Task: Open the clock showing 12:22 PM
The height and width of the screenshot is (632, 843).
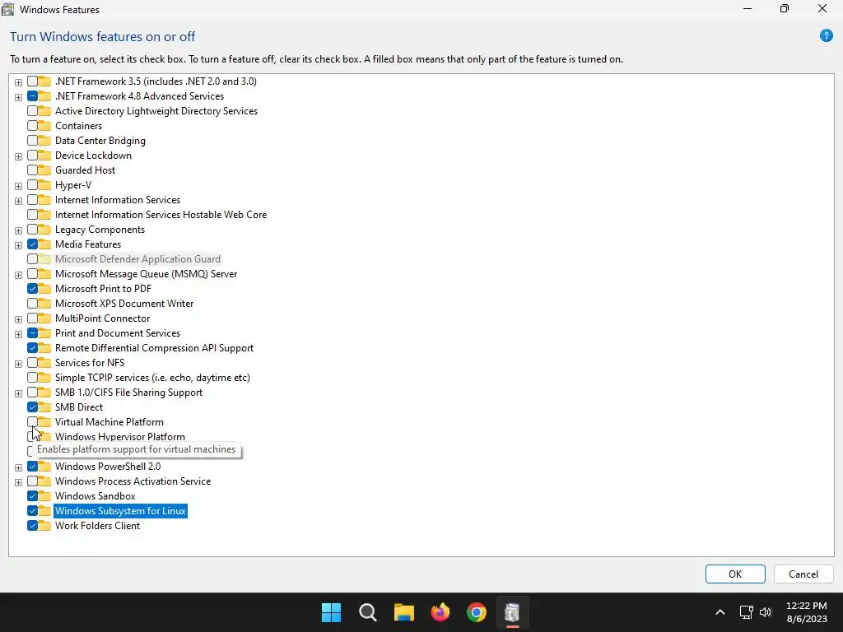Action: click(x=807, y=612)
